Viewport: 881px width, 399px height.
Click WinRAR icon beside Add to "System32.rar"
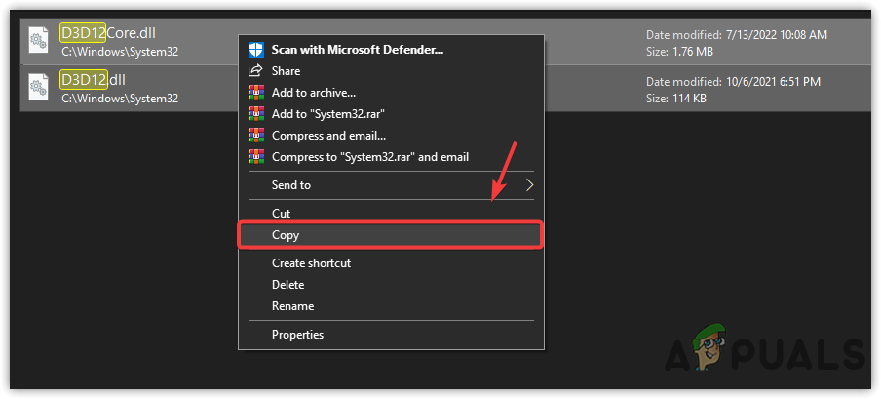coord(256,113)
